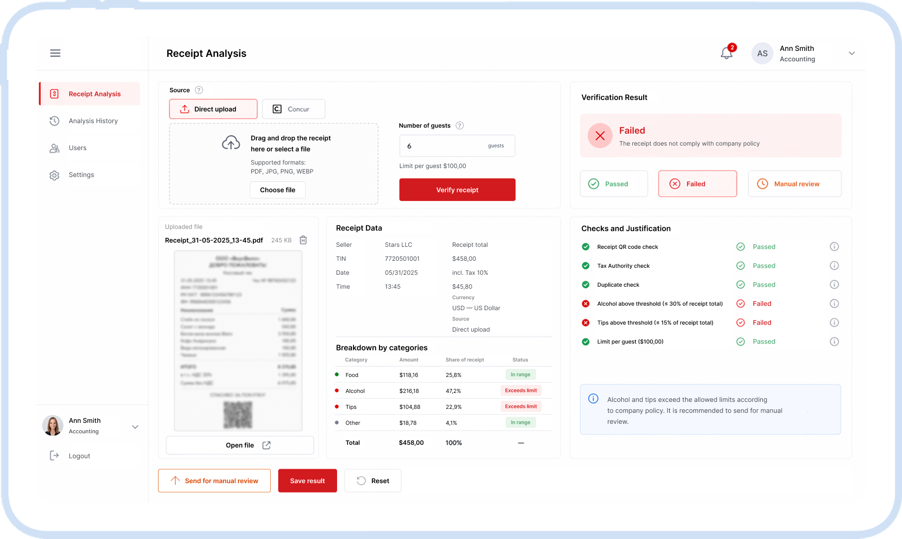Click Exceeds limit badge for Alcohol

521,390
